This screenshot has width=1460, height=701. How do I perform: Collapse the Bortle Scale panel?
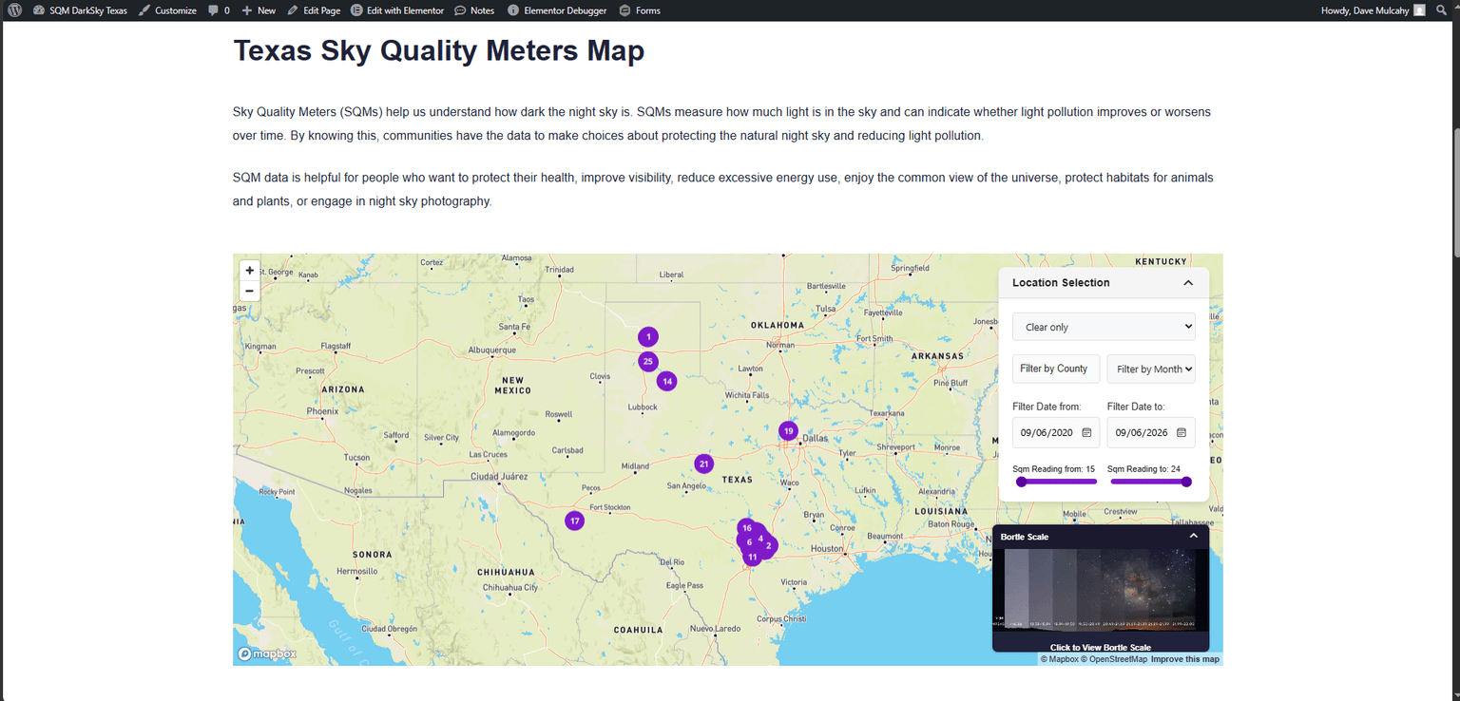[1194, 536]
